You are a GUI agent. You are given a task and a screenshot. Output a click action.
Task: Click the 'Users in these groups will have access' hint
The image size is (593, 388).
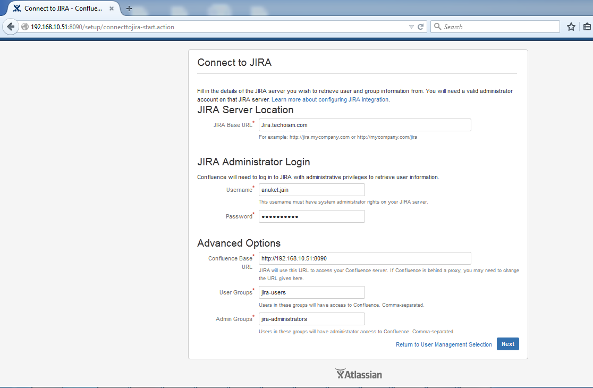coord(341,305)
